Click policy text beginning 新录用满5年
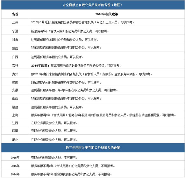Image resolution: width=185 pixels, height=178 pixels. click(x=70, y=31)
